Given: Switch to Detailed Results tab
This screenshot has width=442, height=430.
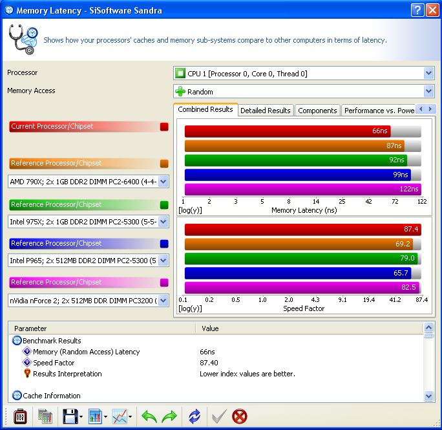Looking at the screenshot, I should tap(265, 111).
